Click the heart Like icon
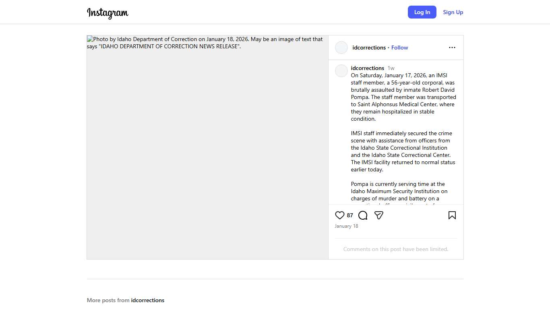 tap(339, 215)
